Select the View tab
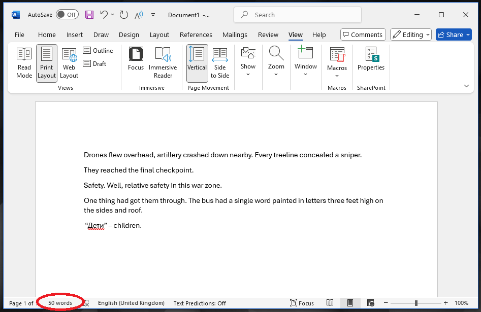The image size is (481, 312). (296, 35)
